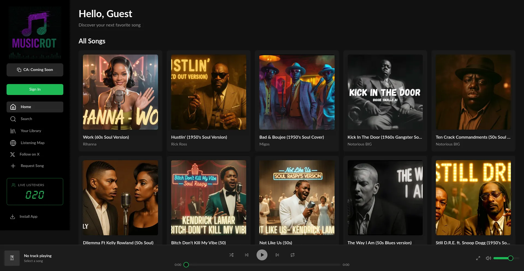
Task: Go to the previous track
Action: point(247,255)
